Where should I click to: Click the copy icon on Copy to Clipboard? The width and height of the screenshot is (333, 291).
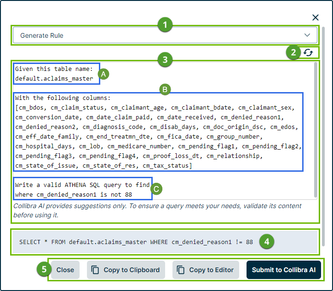point(95,270)
